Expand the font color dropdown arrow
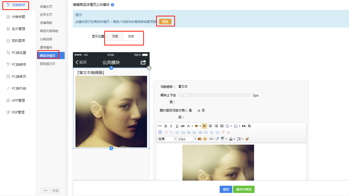 pos(192,126)
